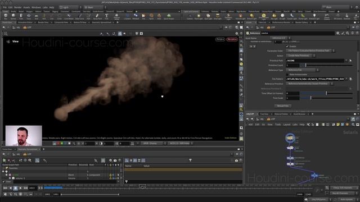
Task: Select the Curve Bezier shelf tool
Action: coord(69,16)
